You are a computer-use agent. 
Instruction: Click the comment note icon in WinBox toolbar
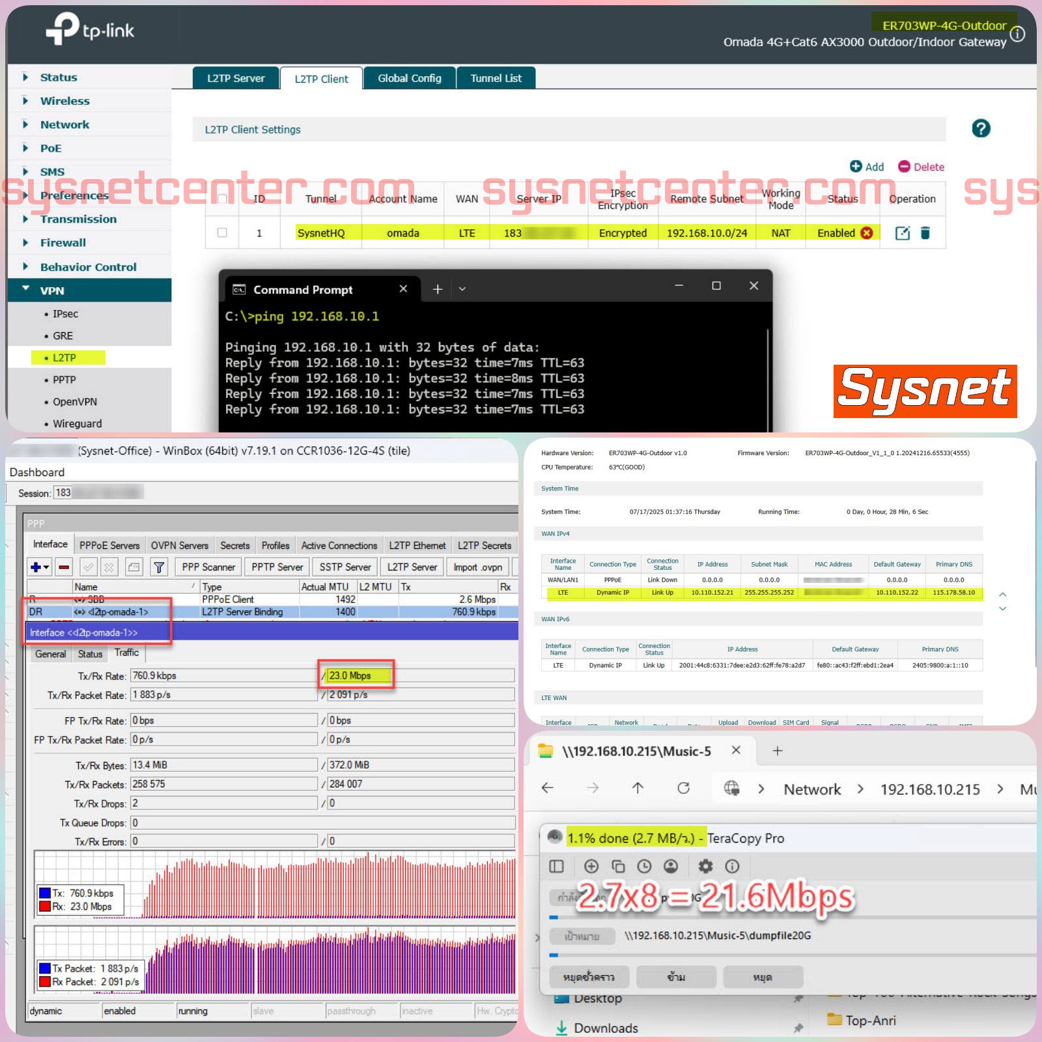pos(134,567)
